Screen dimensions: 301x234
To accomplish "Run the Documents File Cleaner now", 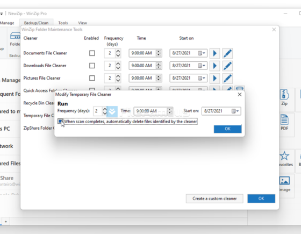I will pyautogui.click(x=214, y=53).
